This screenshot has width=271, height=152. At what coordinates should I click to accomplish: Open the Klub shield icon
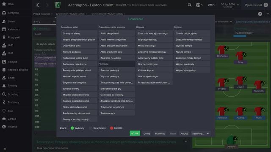4,111
